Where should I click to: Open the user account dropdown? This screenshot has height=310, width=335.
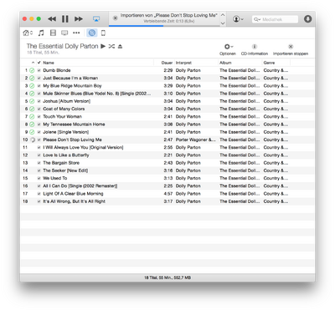coord(238,19)
